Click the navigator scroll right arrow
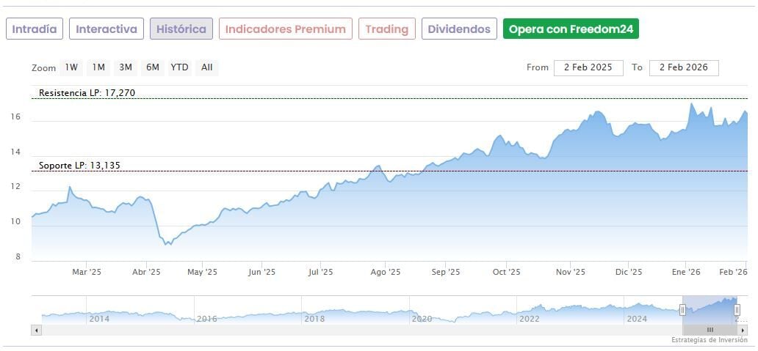Viewport: 758px width, 351px height. pos(743,330)
